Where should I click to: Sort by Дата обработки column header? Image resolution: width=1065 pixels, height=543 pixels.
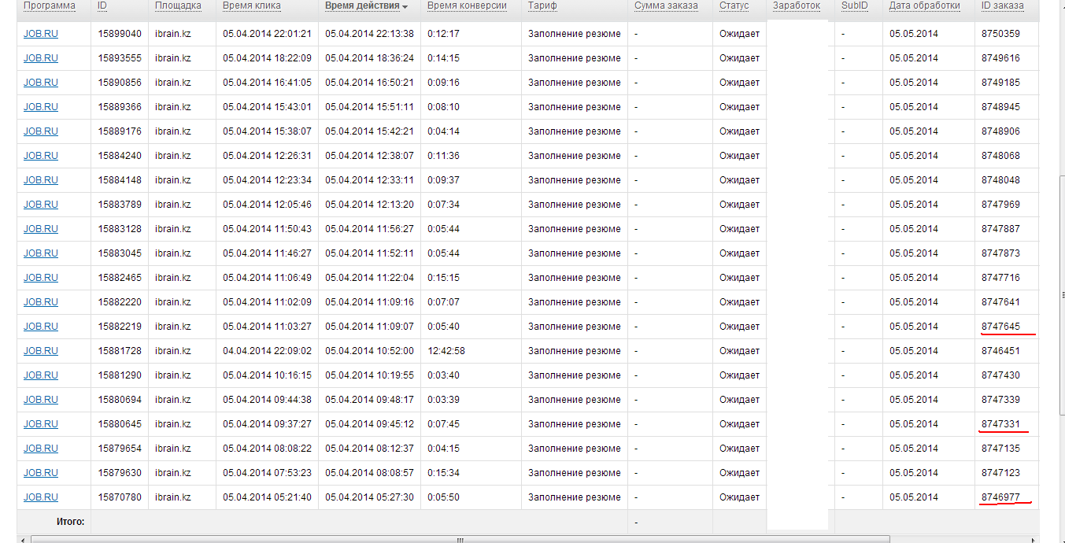(x=925, y=6)
